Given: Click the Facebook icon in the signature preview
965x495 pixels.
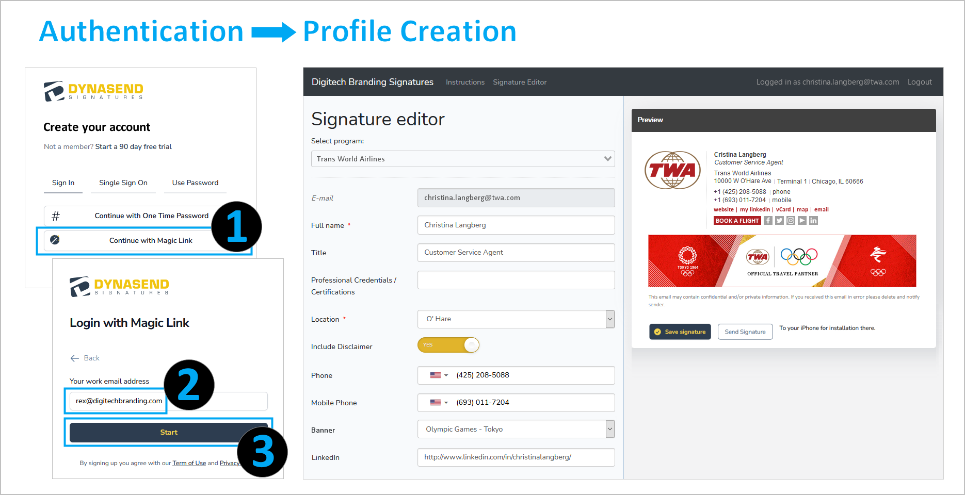Looking at the screenshot, I should [768, 220].
